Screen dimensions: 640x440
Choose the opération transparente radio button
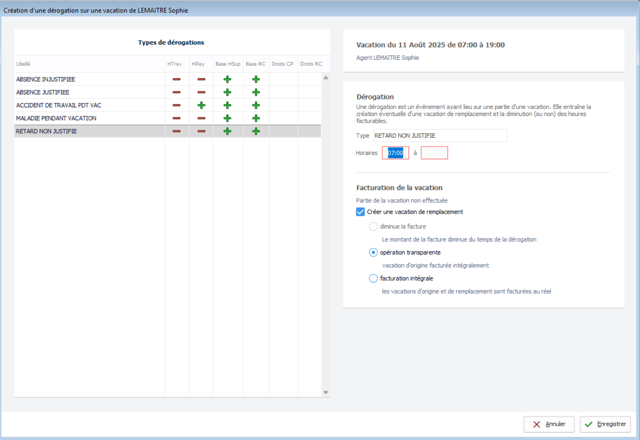pyautogui.click(x=373, y=253)
